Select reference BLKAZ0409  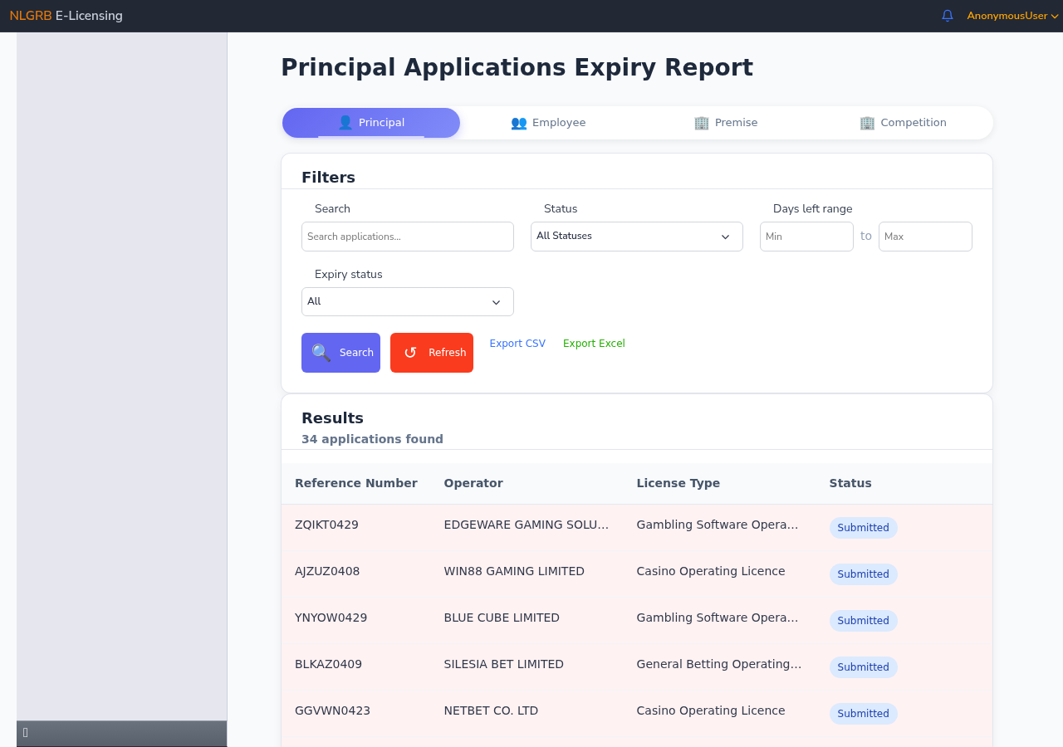pos(328,664)
